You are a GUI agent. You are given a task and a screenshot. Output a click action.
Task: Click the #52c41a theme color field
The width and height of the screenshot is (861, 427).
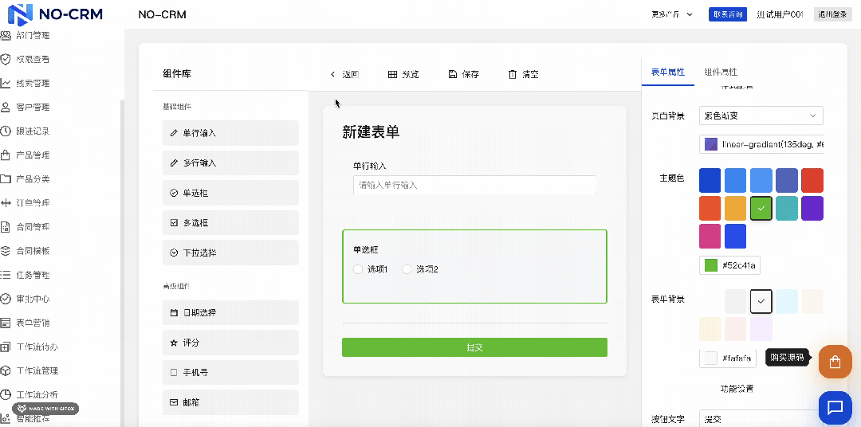[x=729, y=265]
